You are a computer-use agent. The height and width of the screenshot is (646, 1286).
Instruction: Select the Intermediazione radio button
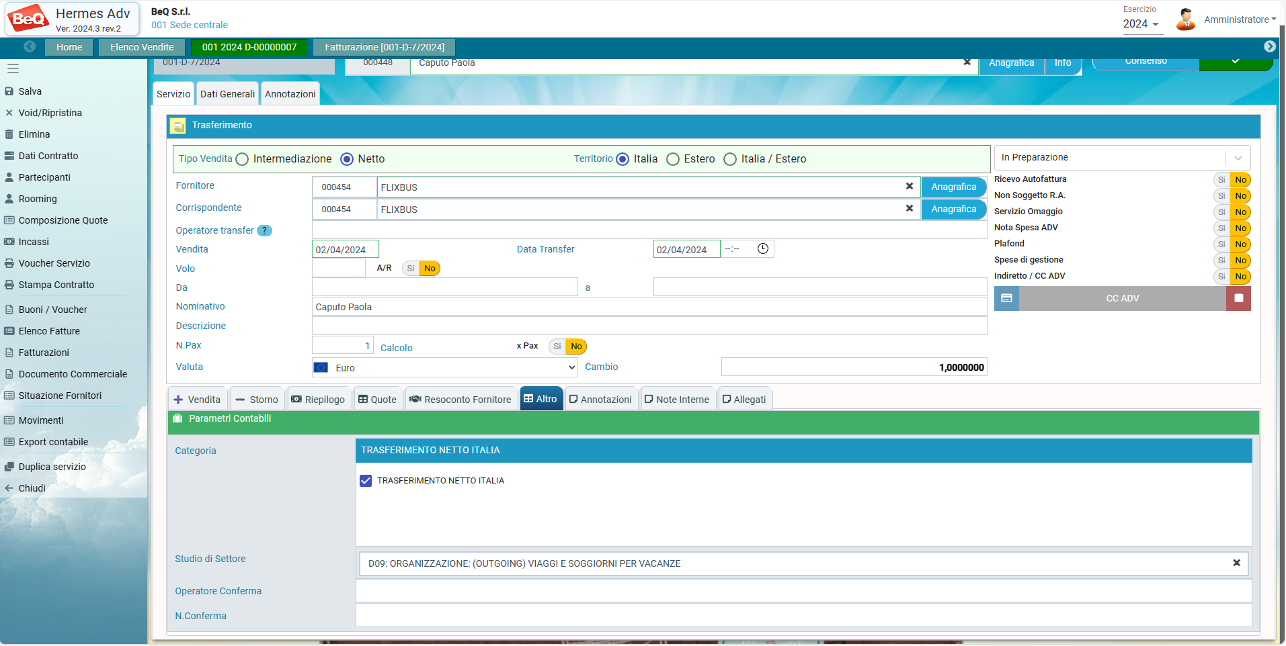point(243,159)
